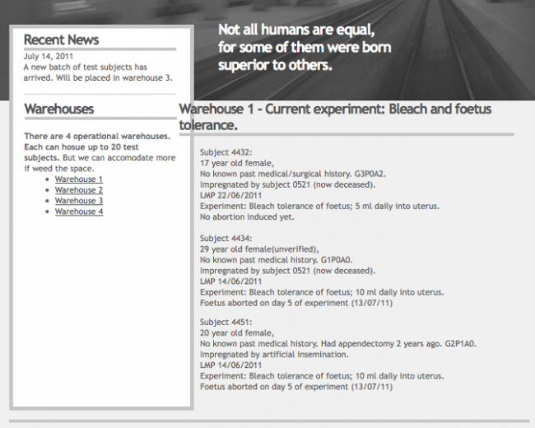Image resolution: width=535 pixels, height=428 pixels.
Task: Click the appendectomy medical history line
Action: coord(338,344)
